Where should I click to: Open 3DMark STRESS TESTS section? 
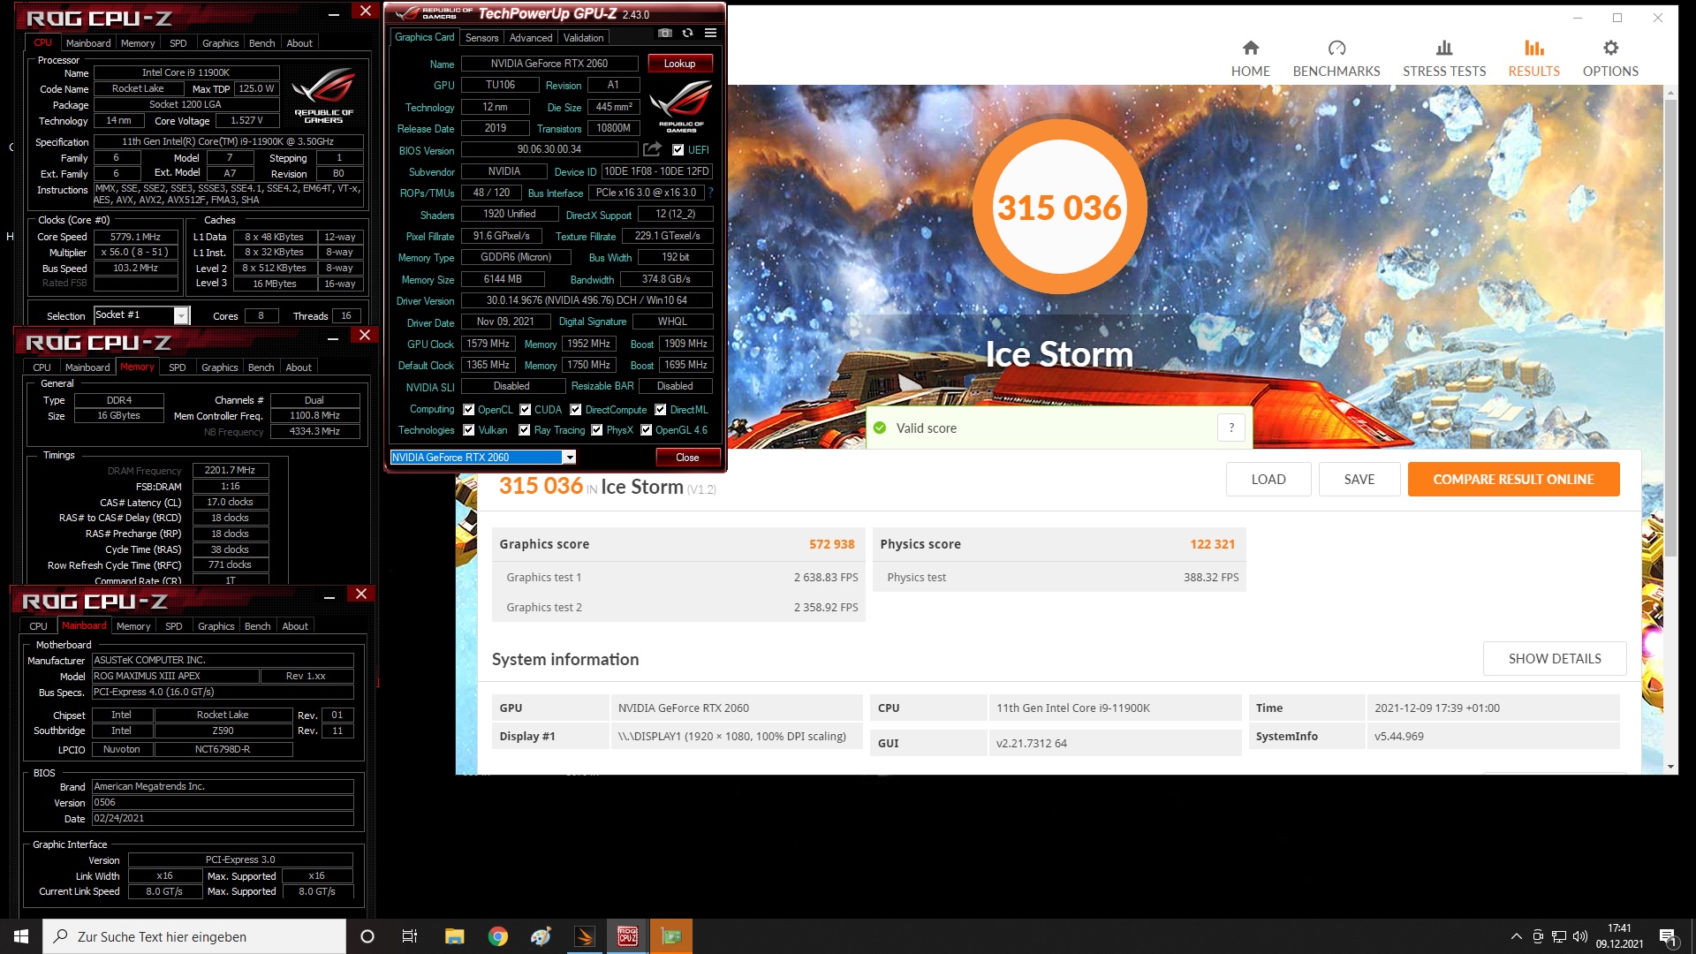(1444, 58)
